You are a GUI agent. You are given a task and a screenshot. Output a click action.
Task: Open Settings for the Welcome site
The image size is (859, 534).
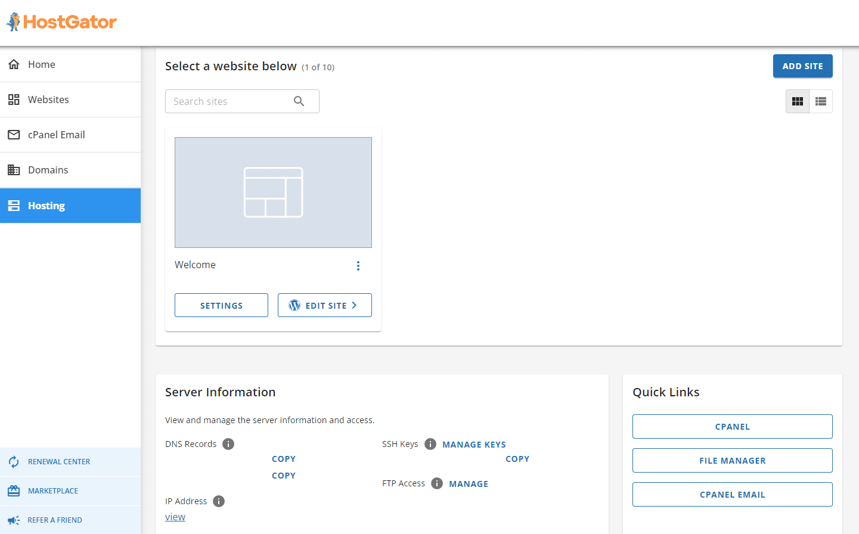[x=221, y=305]
